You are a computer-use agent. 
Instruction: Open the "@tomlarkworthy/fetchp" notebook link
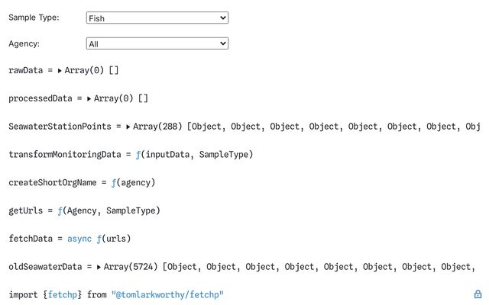click(167, 294)
